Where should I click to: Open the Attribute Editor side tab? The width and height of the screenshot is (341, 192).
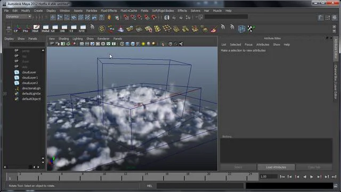pos(336,49)
